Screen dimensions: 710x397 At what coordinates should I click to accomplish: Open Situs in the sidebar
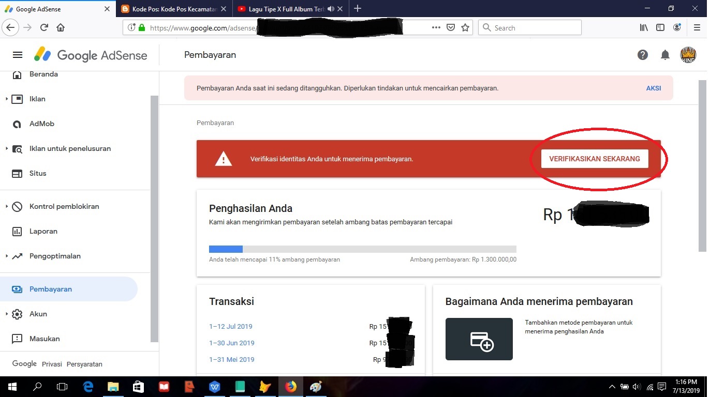point(38,174)
